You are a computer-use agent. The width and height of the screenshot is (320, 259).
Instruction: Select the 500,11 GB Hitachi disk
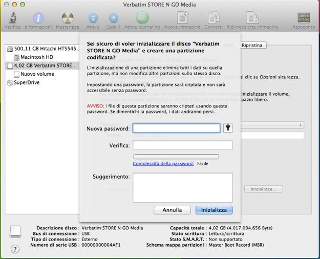(x=42, y=49)
